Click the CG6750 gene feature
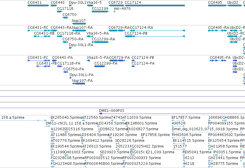Viewport: 245px width, 168px height. point(65,18)
